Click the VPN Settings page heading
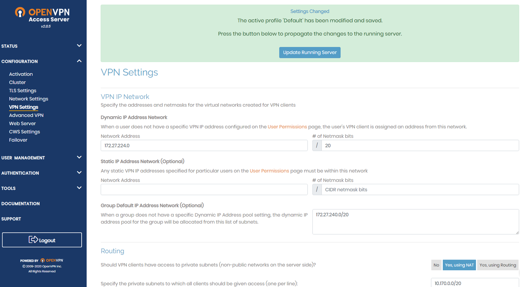The height and width of the screenshot is (287, 520). (x=129, y=72)
